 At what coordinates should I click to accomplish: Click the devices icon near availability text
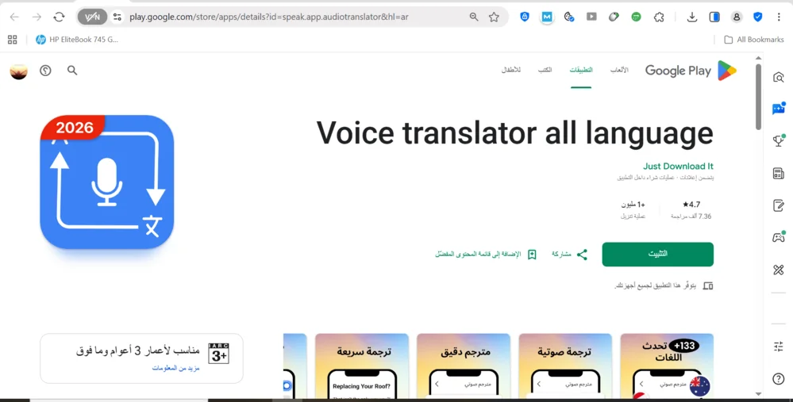click(708, 286)
